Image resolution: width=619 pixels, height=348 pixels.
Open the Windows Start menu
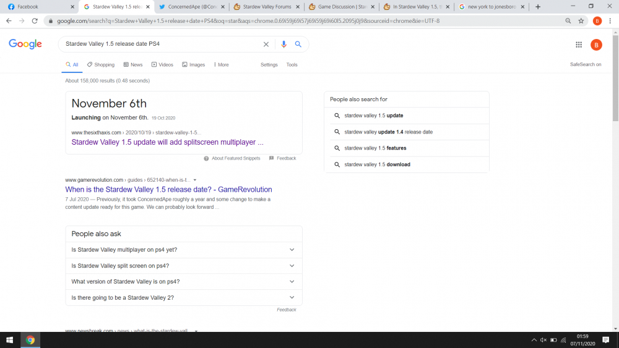point(10,340)
